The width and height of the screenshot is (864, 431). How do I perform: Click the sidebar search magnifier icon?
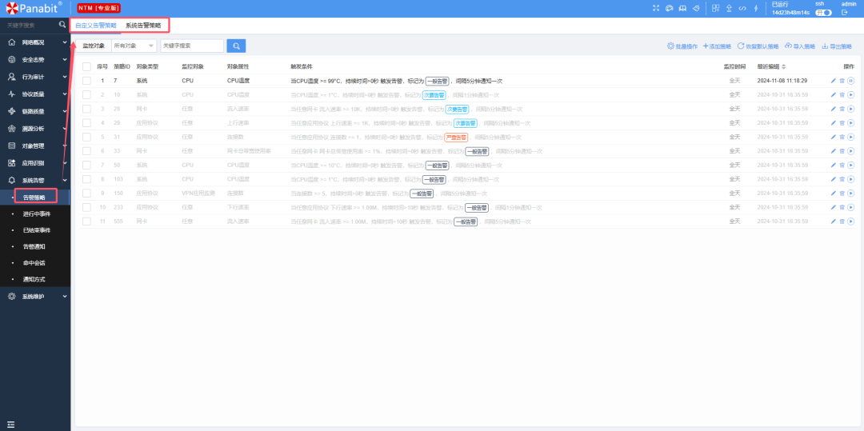point(63,25)
